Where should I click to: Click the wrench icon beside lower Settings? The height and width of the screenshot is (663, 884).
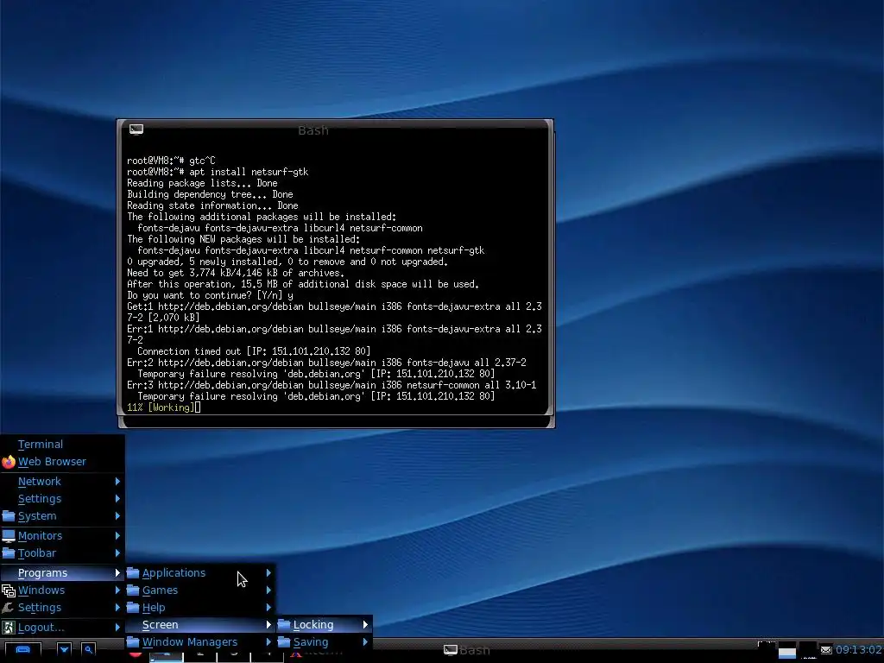coord(9,608)
